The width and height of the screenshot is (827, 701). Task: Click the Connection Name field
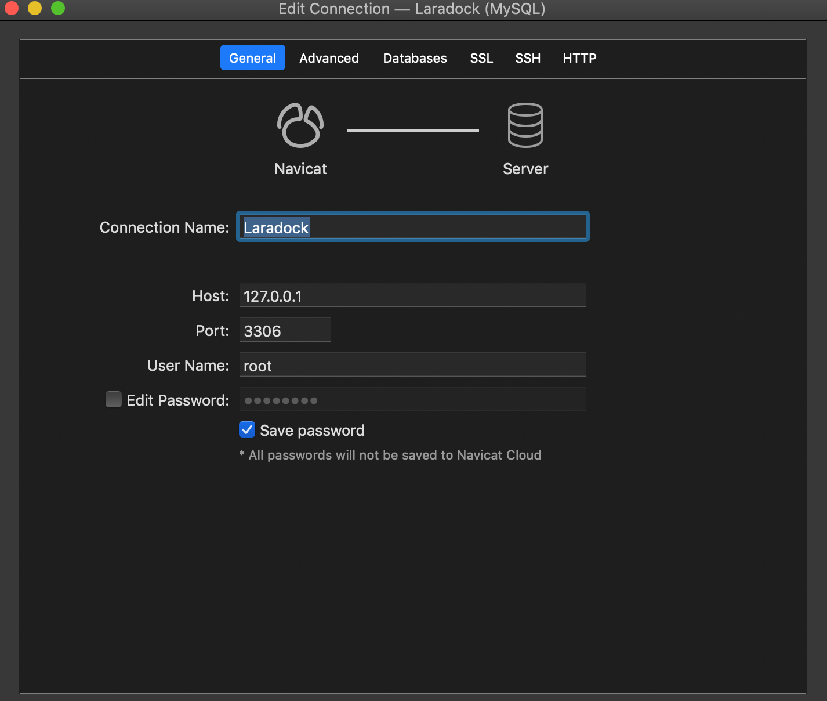pos(413,226)
